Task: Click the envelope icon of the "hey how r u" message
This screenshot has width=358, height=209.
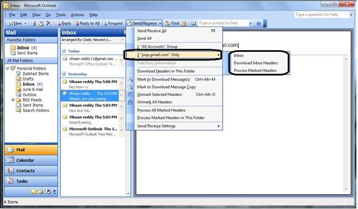Action: coord(65,82)
